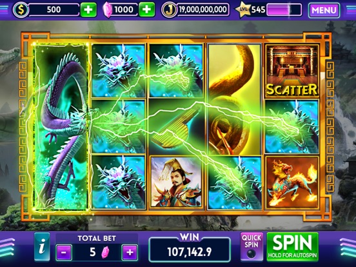Click the green SPIN button
Screen dimensions: 356x267
(292, 246)
